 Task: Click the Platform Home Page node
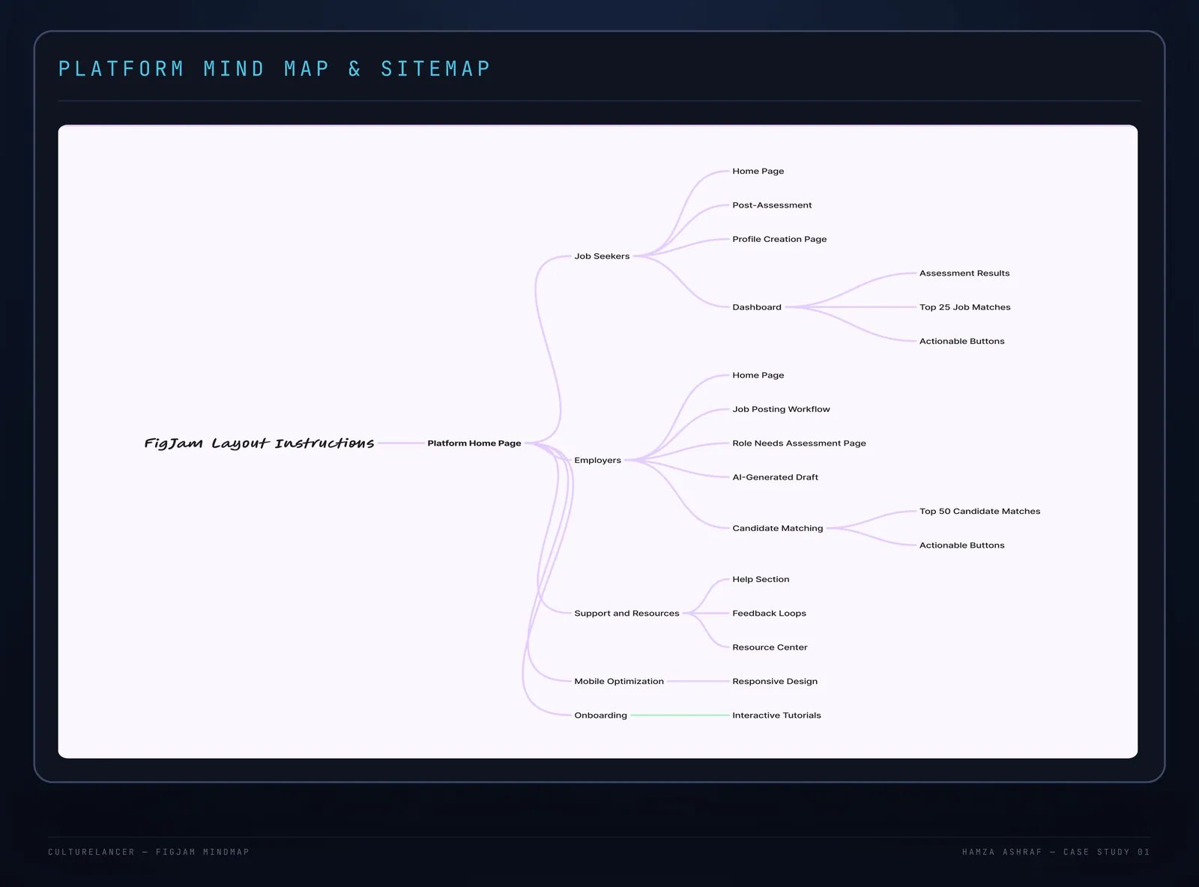pyautogui.click(x=474, y=443)
